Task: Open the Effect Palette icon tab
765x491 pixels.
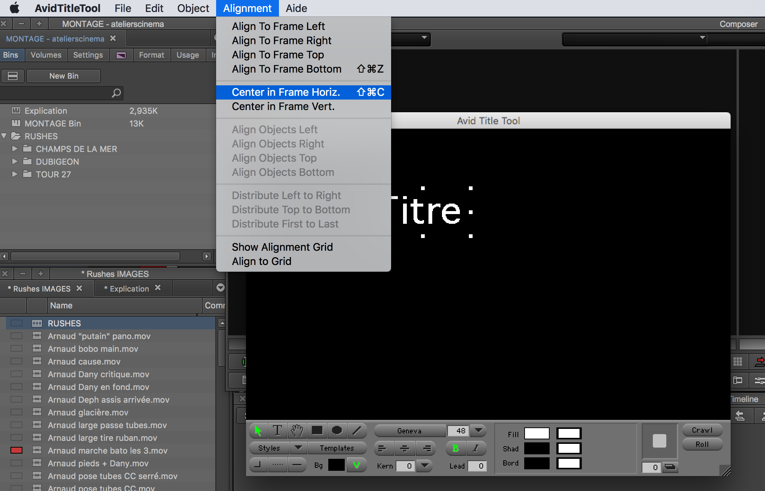Action: (x=121, y=55)
